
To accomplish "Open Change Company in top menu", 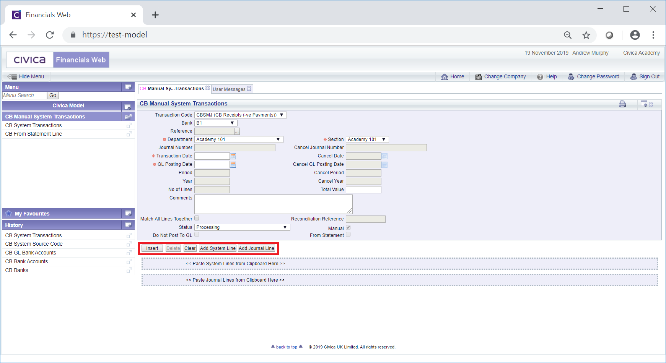I will [501, 77].
